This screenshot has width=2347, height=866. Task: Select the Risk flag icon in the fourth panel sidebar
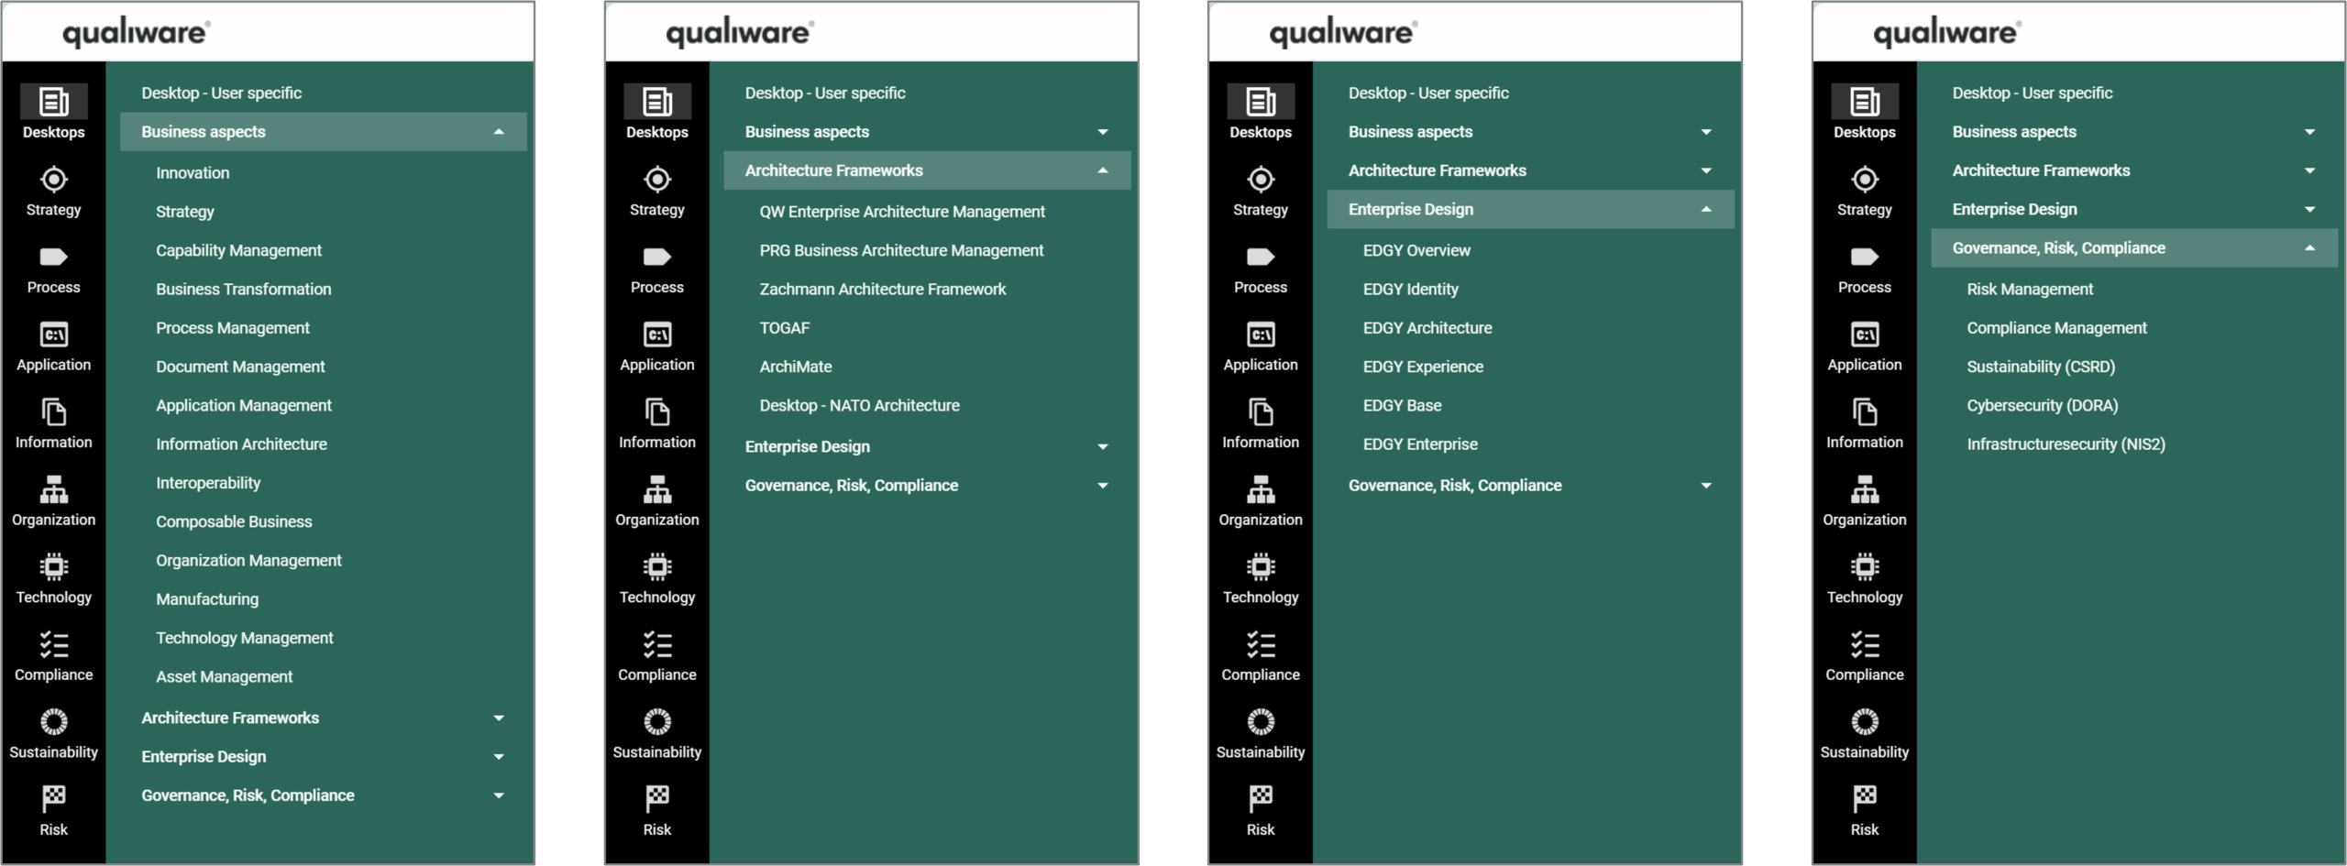(1865, 799)
